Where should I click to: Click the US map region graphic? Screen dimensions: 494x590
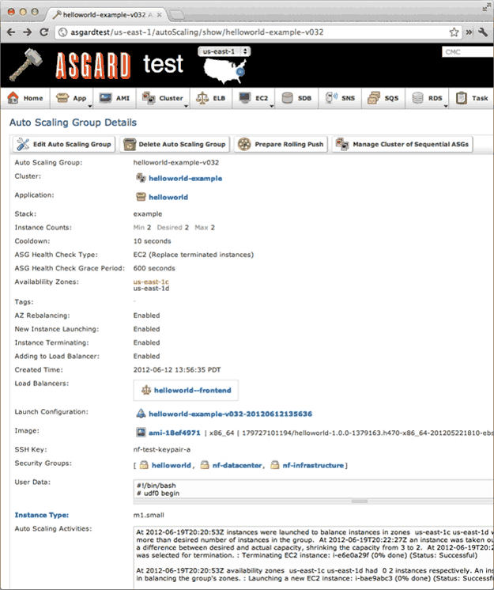coord(225,71)
